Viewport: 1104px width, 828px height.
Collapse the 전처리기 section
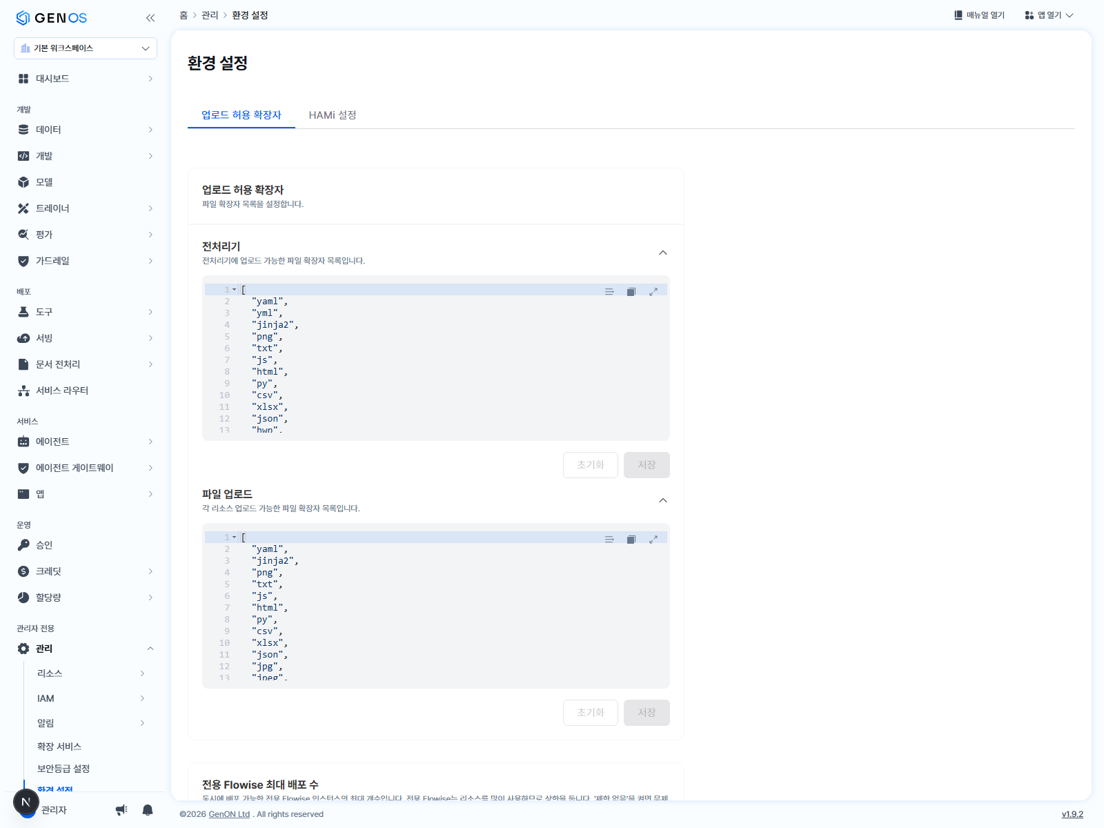pyautogui.click(x=663, y=253)
